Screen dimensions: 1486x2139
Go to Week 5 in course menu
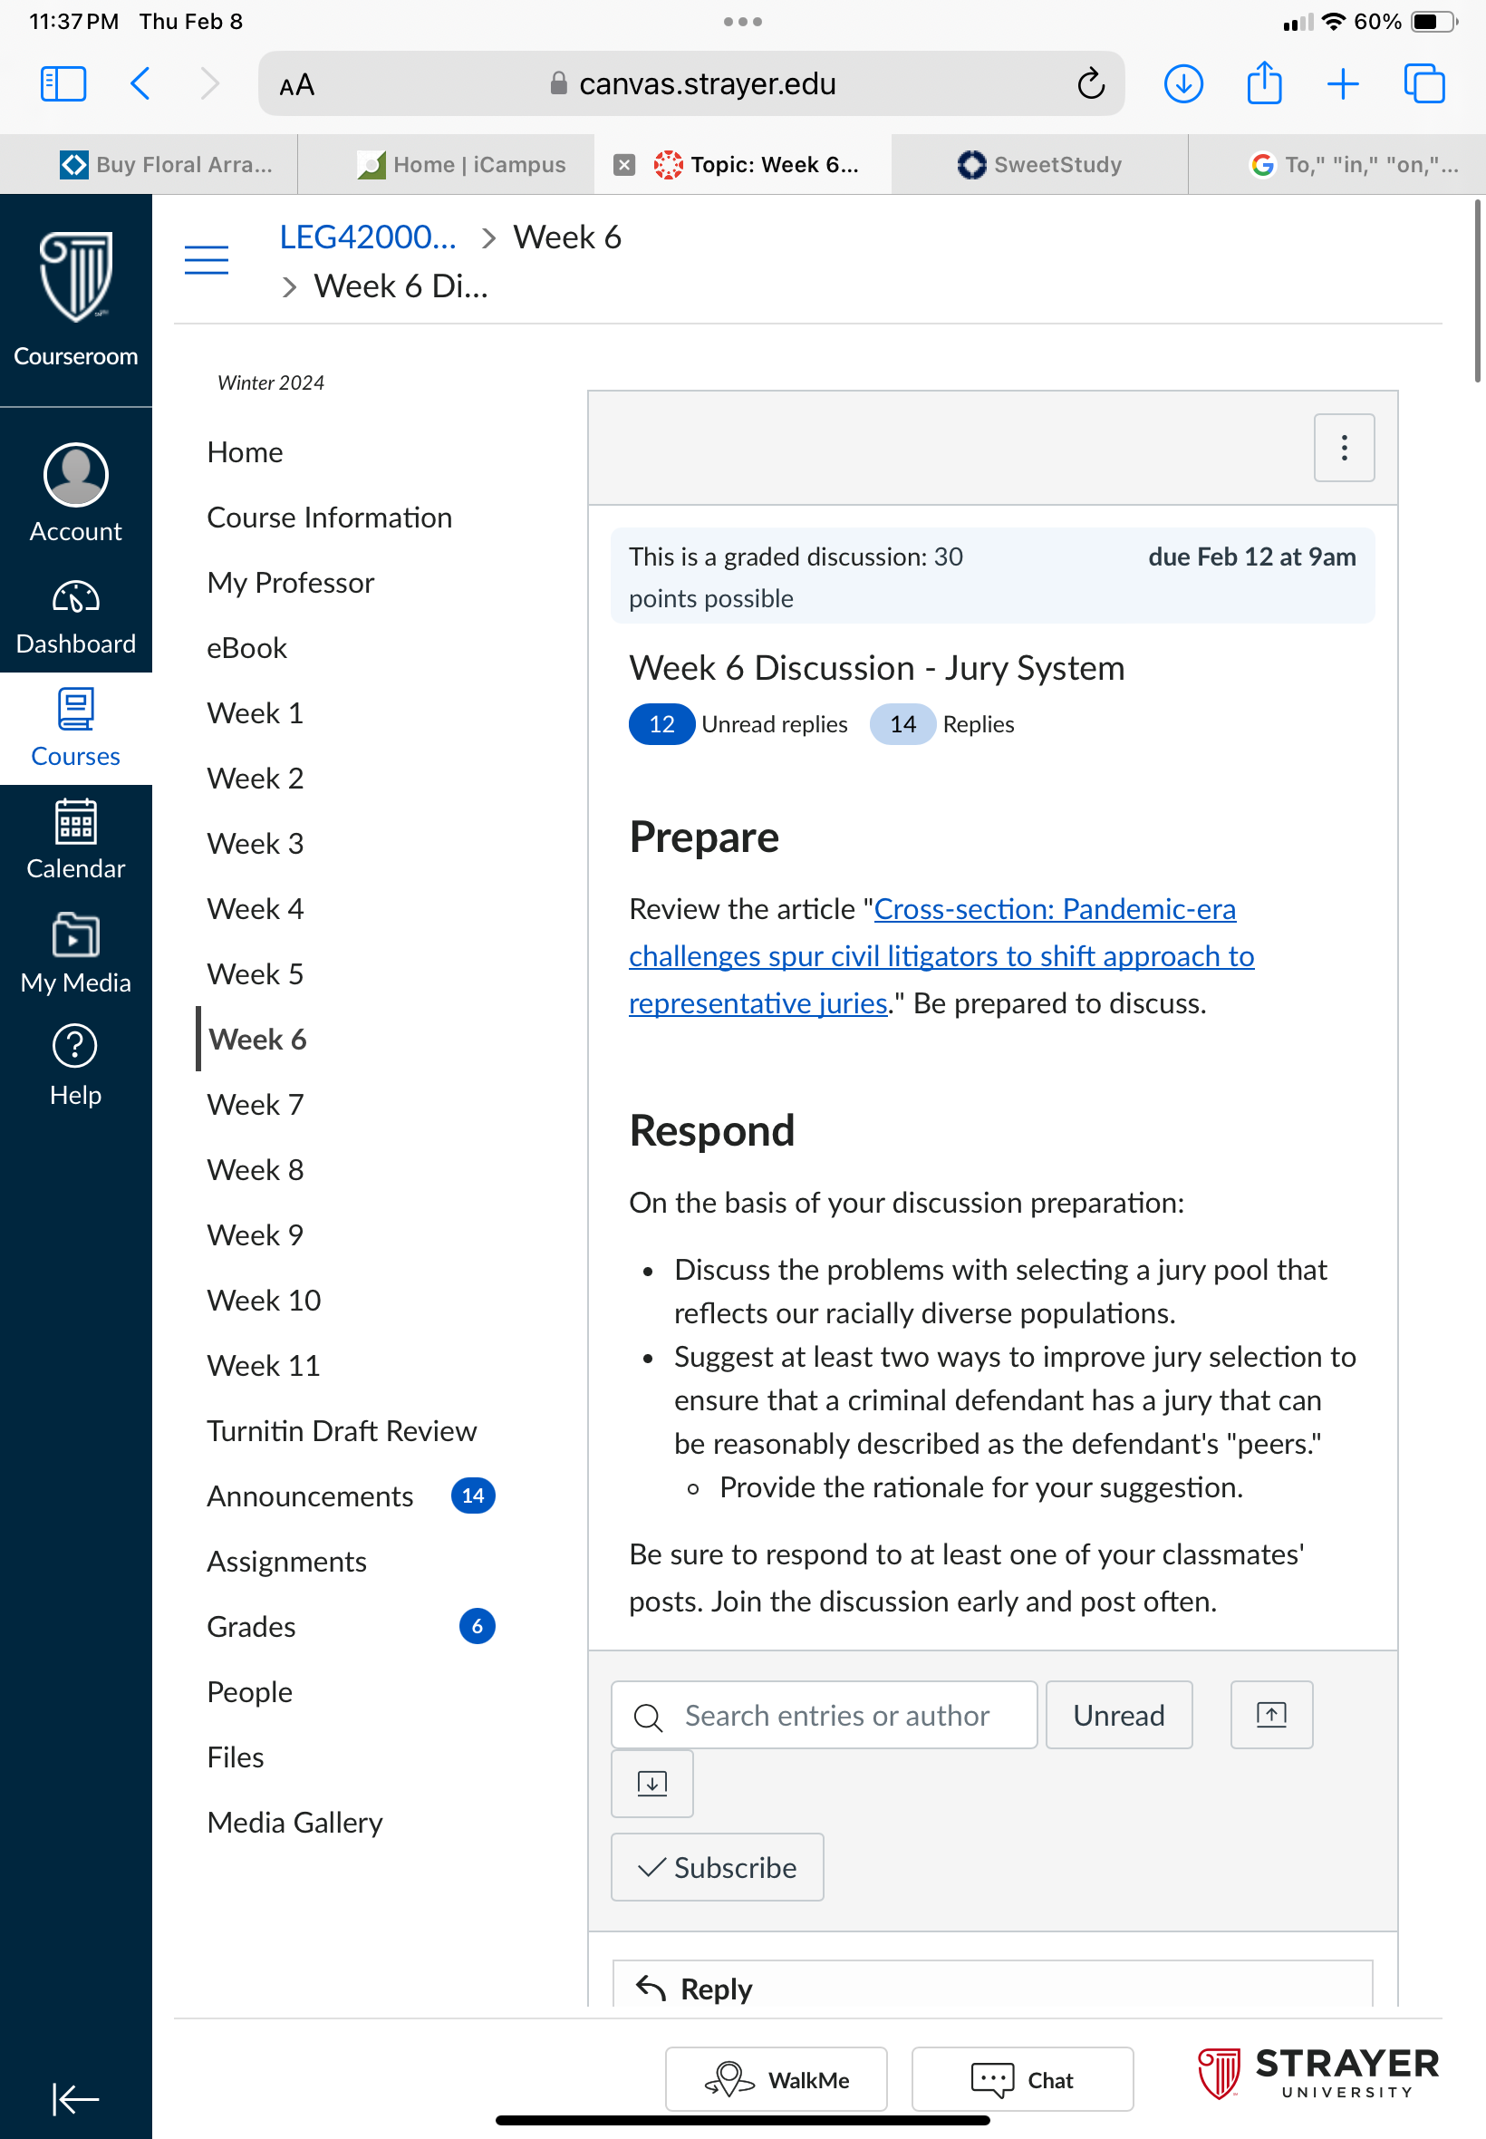point(256,974)
